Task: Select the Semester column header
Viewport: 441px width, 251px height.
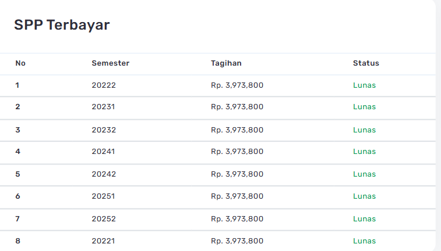Action: (x=110, y=63)
